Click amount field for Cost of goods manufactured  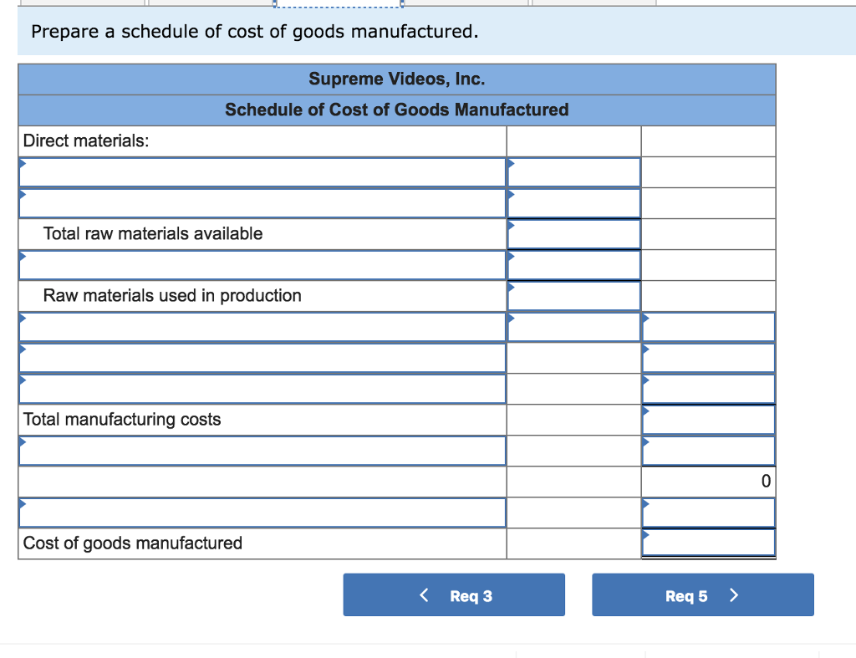coord(709,543)
